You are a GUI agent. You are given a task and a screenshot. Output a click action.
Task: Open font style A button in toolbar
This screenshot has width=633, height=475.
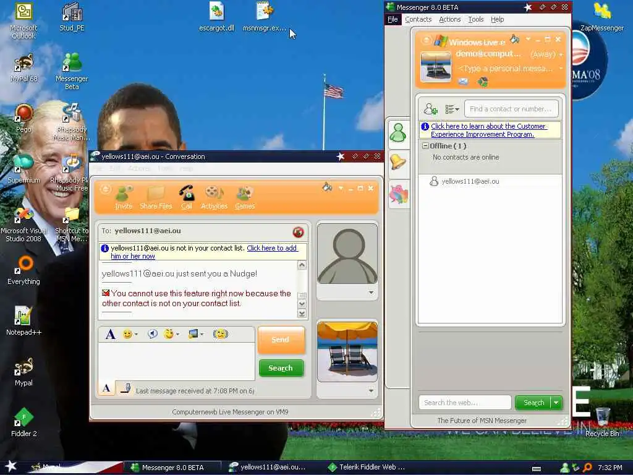tap(110, 334)
